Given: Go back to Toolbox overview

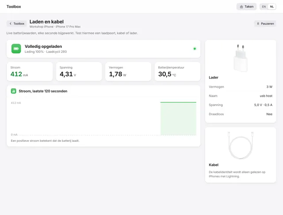Looking at the screenshot, I should (17, 23).
